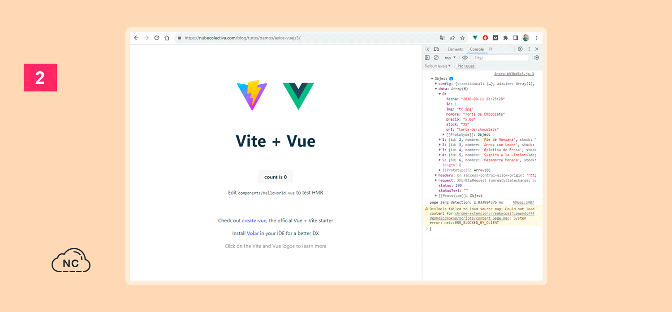Close the DevTools panel
672x312 pixels.
[537, 49]
